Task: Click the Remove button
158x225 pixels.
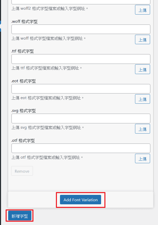Action: [22, 171]
